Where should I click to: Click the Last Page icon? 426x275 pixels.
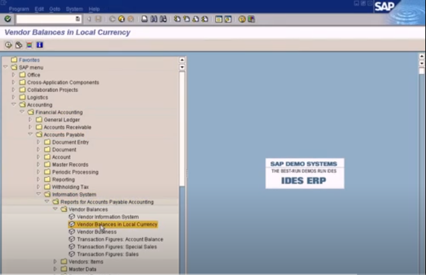click(x=205, y=19)
